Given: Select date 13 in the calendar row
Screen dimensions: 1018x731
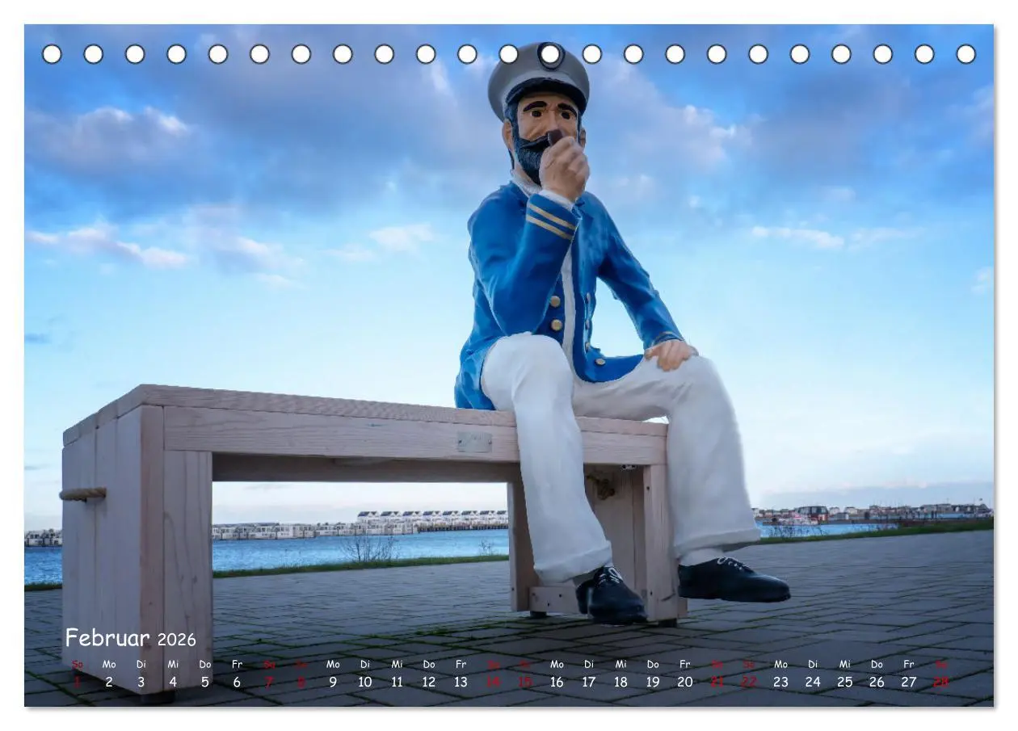Looking at the screenshot, I should tap(461, 682).
